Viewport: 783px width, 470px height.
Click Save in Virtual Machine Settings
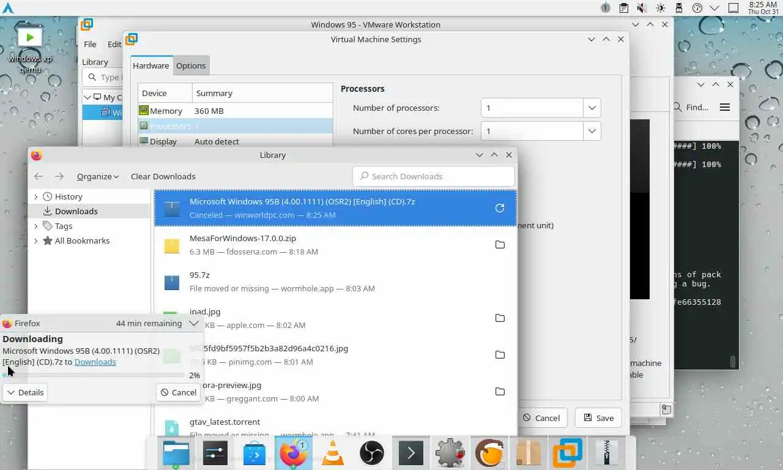(598, 418)
